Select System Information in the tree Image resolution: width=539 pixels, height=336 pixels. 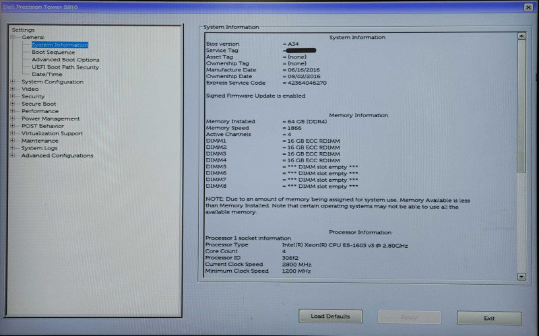[x=60, y=45]
